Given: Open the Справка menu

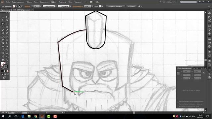Looking at the screenshot, I should coord(78,2).
